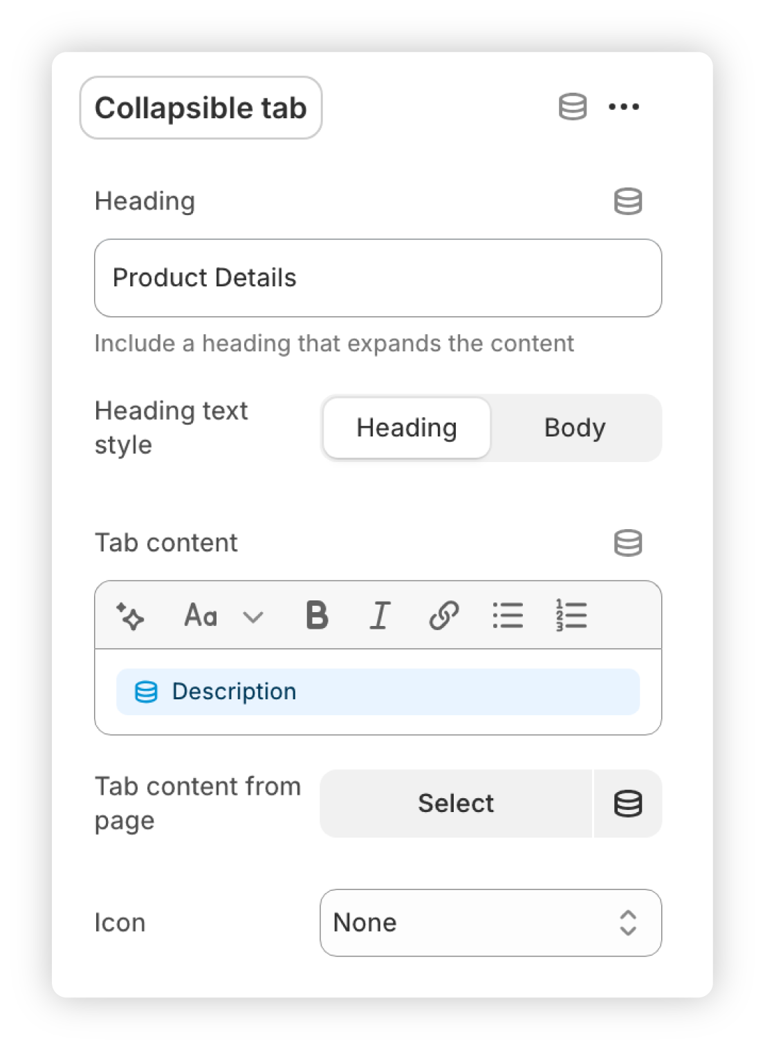Switch heading text style to Body
765x1050 pixels.
575,428
